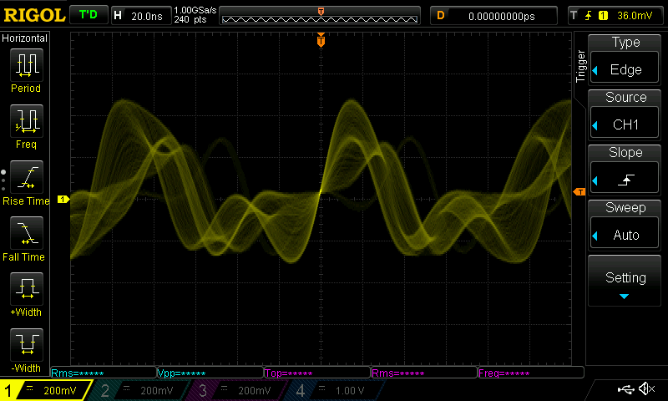Select the Freq measurement icon

click(27, 121)
